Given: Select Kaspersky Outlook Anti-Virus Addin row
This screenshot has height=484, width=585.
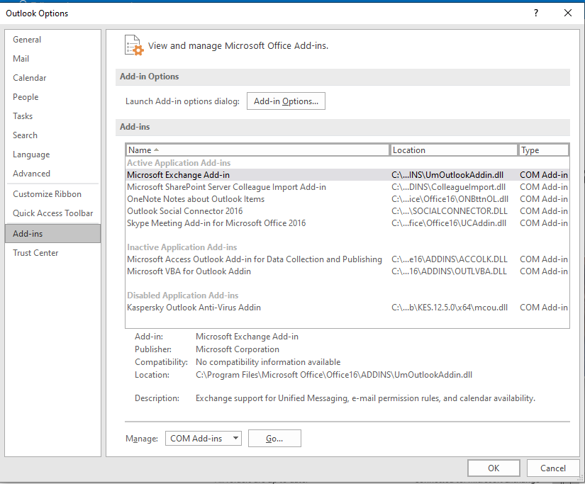Looking at the screenshot, I should [194, 308].
